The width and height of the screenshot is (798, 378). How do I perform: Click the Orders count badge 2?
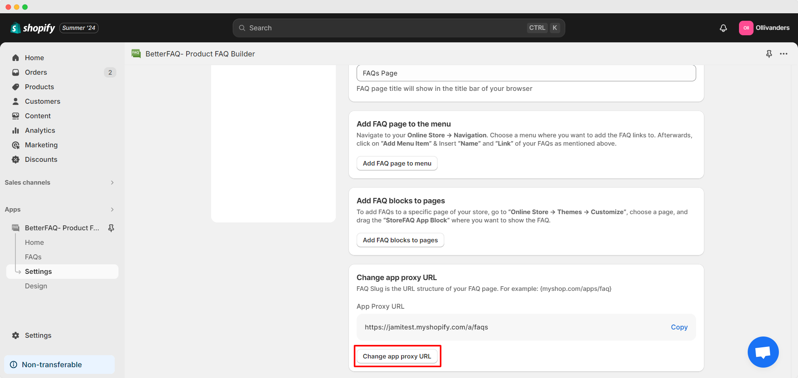pos(110,72)
